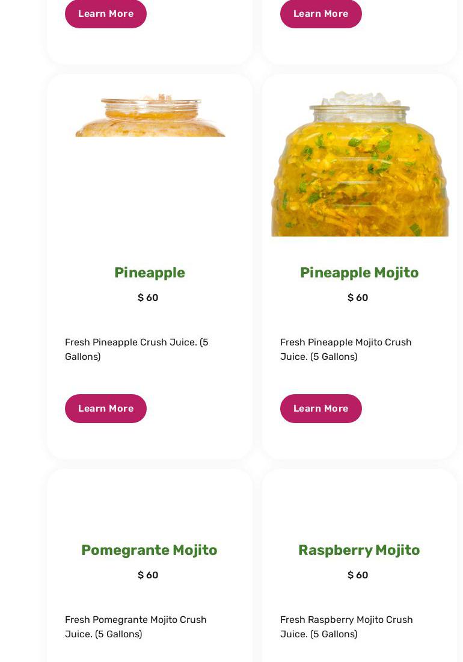Click the Fresh Pineapple Mojito Crush description

(346, 349)
